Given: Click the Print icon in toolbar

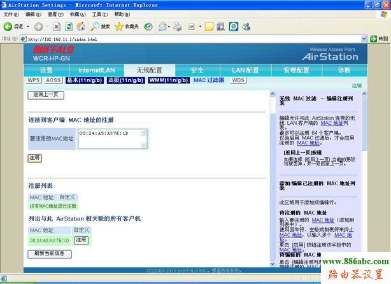Looking at the screenshot, I should pyautogui.click(x=178, y=27).
